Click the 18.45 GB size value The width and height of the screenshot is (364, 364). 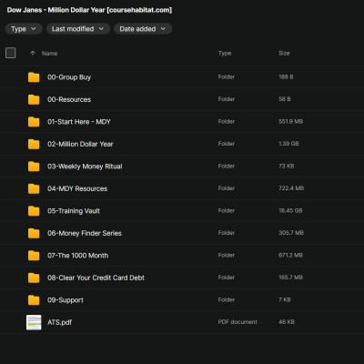(290, 211)
